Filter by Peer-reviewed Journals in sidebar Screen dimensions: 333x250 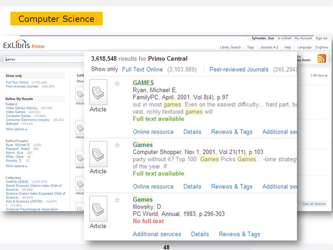coord(22,86)
